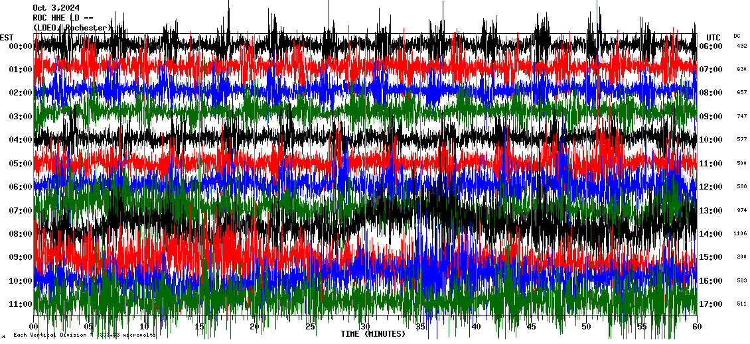Click the 'EST' column heading
This screenshot has width=750, height=344.
(x=7, y=37)
